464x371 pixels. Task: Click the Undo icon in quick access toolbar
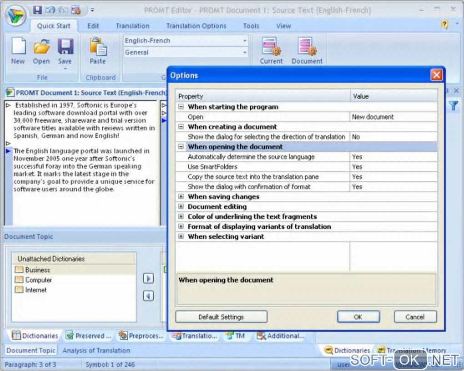click(50, 10)
